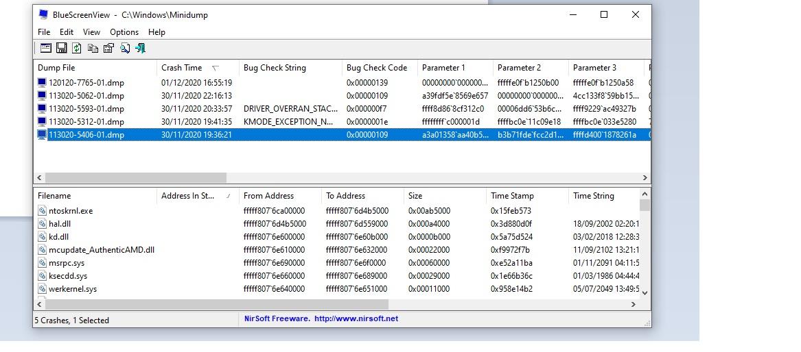Sort drivers by Size column header
801x352 pixels.
coord(445,196)
